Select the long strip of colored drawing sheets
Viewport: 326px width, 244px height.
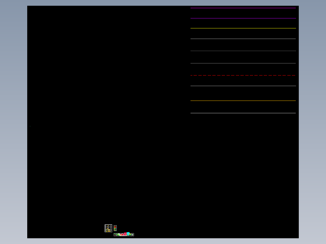click(x=124, y=234)
